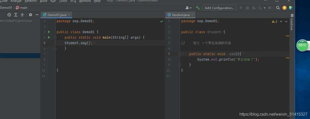The height and width of the screenshot is (119, 310).
Task: Switch to the Demo01.java tab
Action: coord(57,15)
